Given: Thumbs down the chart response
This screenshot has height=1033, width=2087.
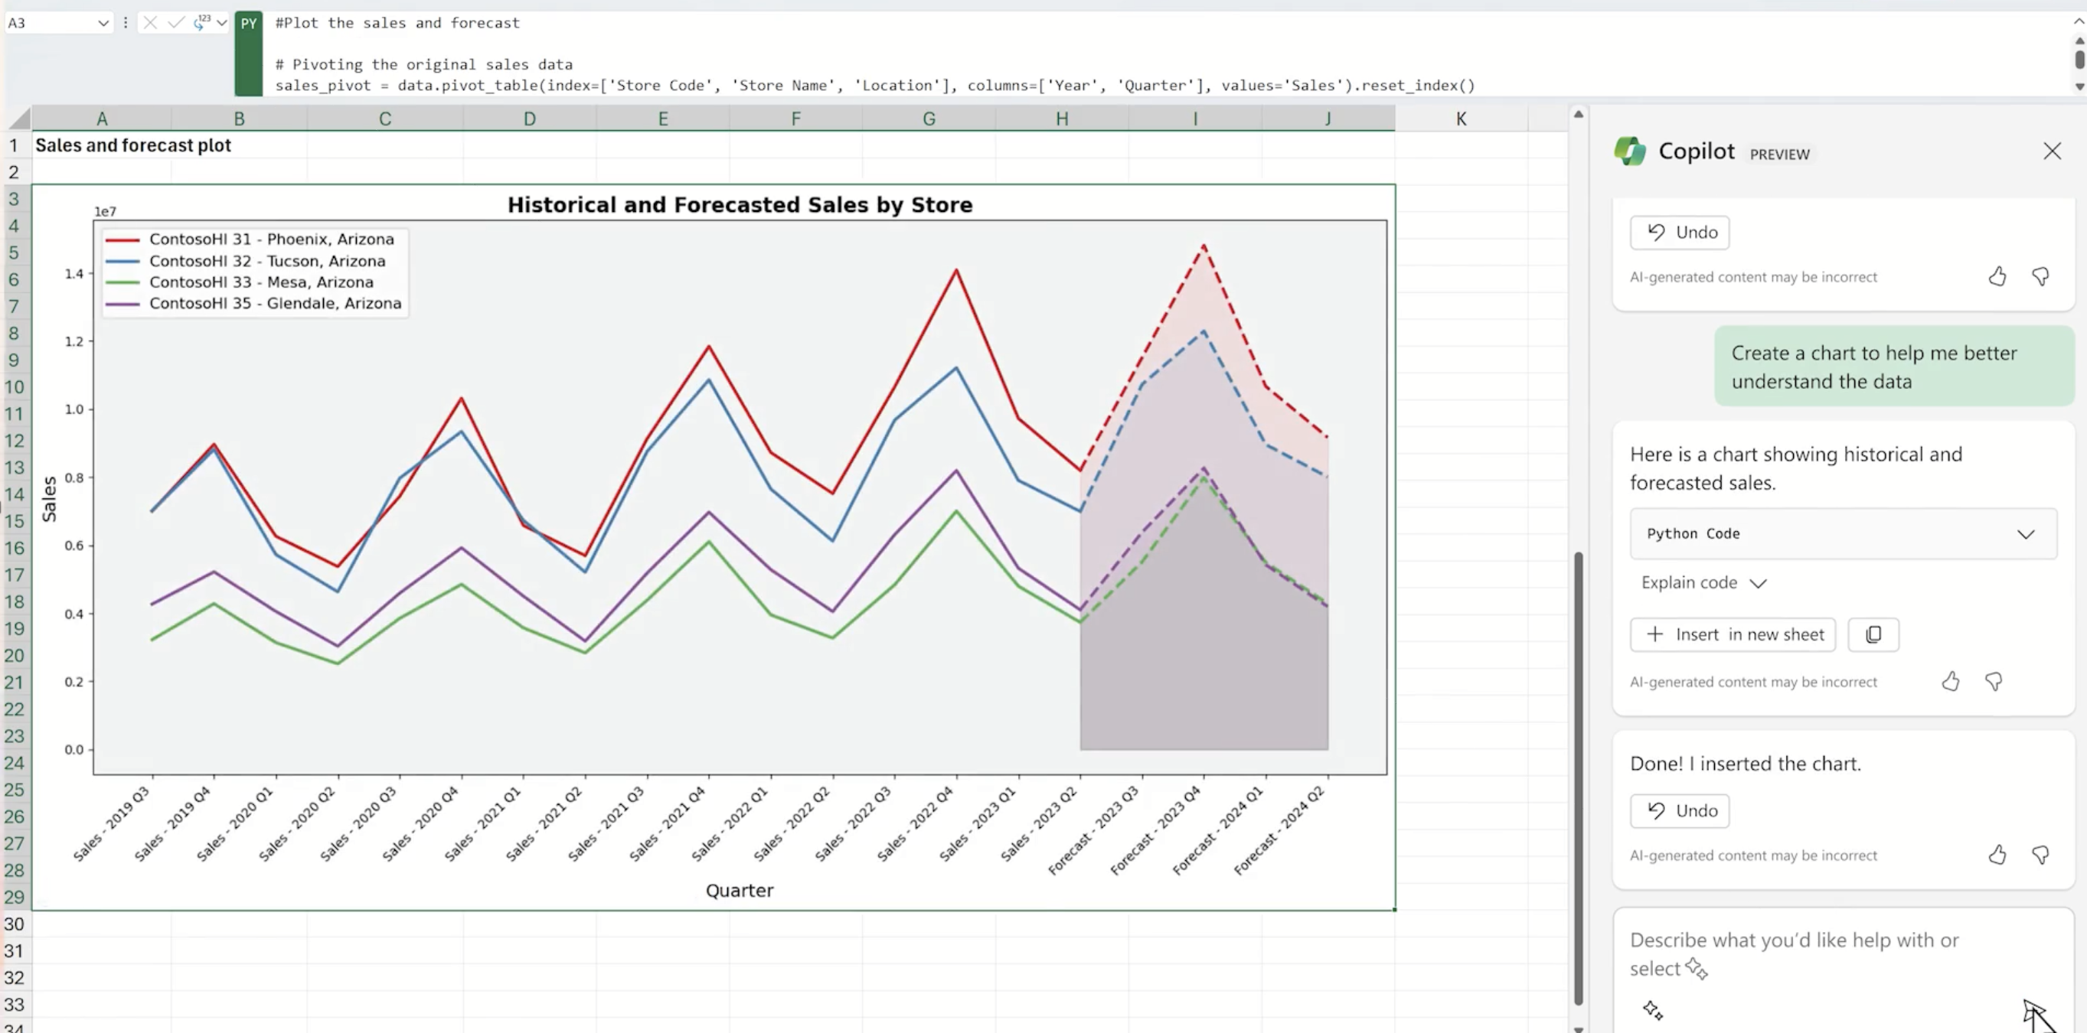Looking at the screenshot, I should (1993, 682).
